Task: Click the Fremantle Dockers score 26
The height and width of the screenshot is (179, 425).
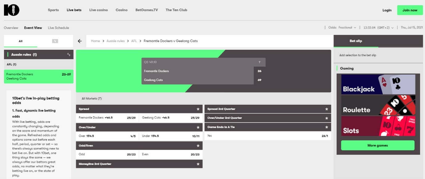Action: point(259,71)
